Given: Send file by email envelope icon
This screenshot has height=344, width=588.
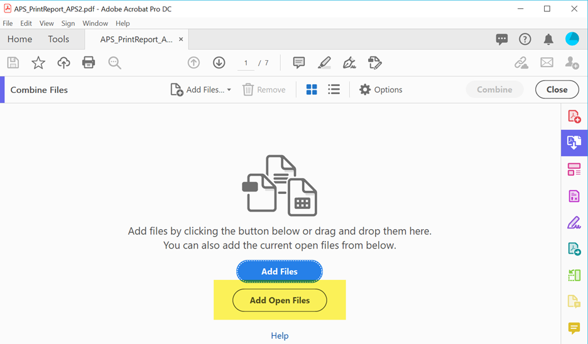Looking at the screenshot, I should (x=547, y=63).
